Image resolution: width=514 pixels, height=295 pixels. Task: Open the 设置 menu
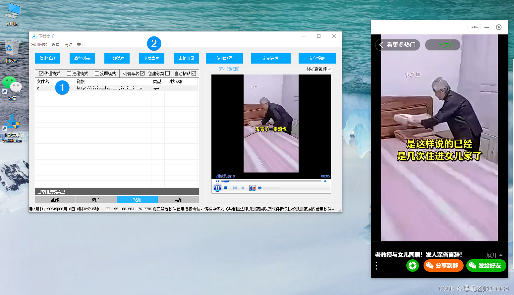(56, 45)
